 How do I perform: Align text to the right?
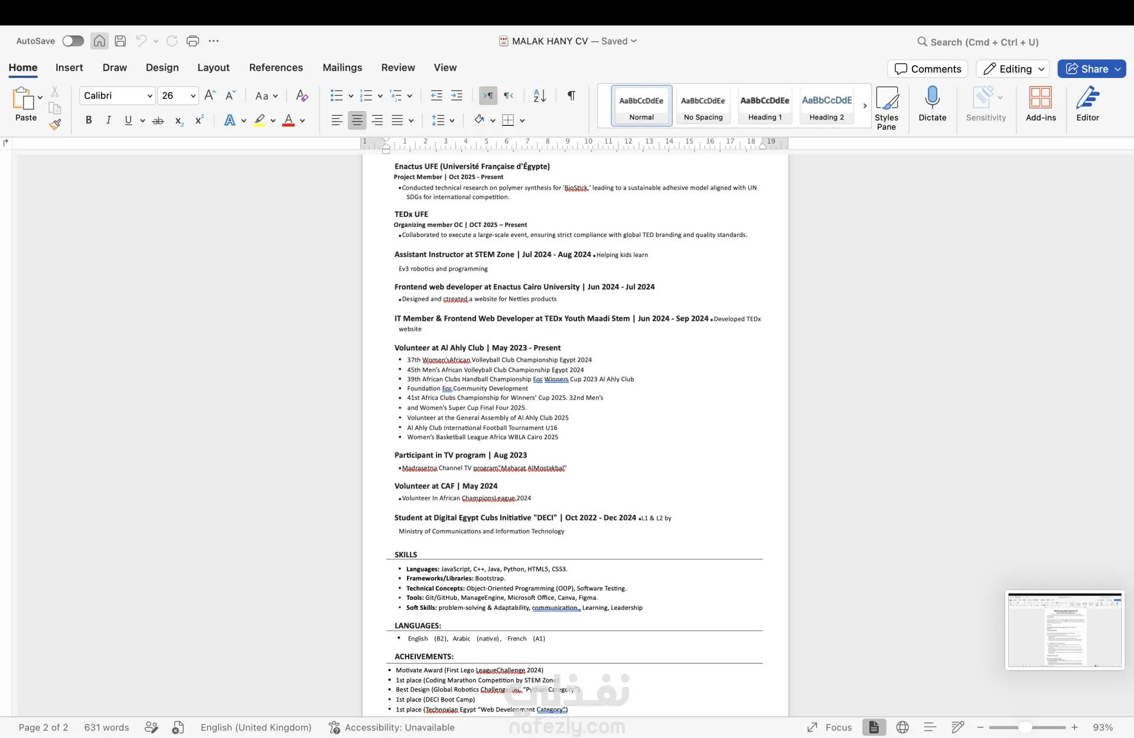pos(377,120)
